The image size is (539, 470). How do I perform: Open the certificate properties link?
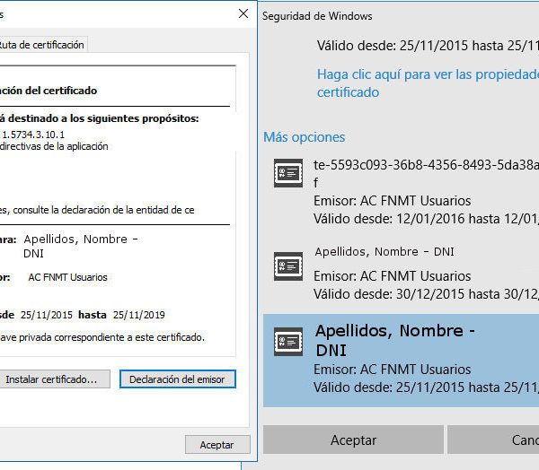click(422, 83)
